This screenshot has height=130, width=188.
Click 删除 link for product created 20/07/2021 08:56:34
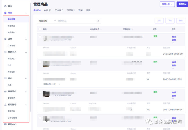[x=174, y=96]
